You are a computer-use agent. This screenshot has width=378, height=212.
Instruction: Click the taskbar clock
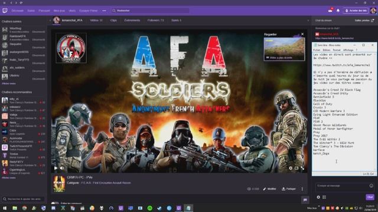(370, 208)
